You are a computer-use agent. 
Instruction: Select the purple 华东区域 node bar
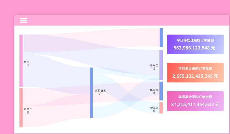click(x=161, y=65)
